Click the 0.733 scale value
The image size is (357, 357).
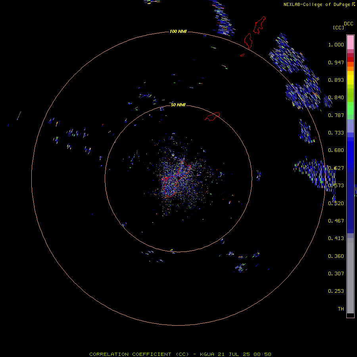pyautogui.click(x=336, y=133)
